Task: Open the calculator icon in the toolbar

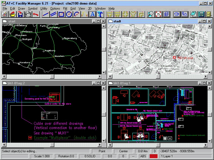Action: [201, 14]
